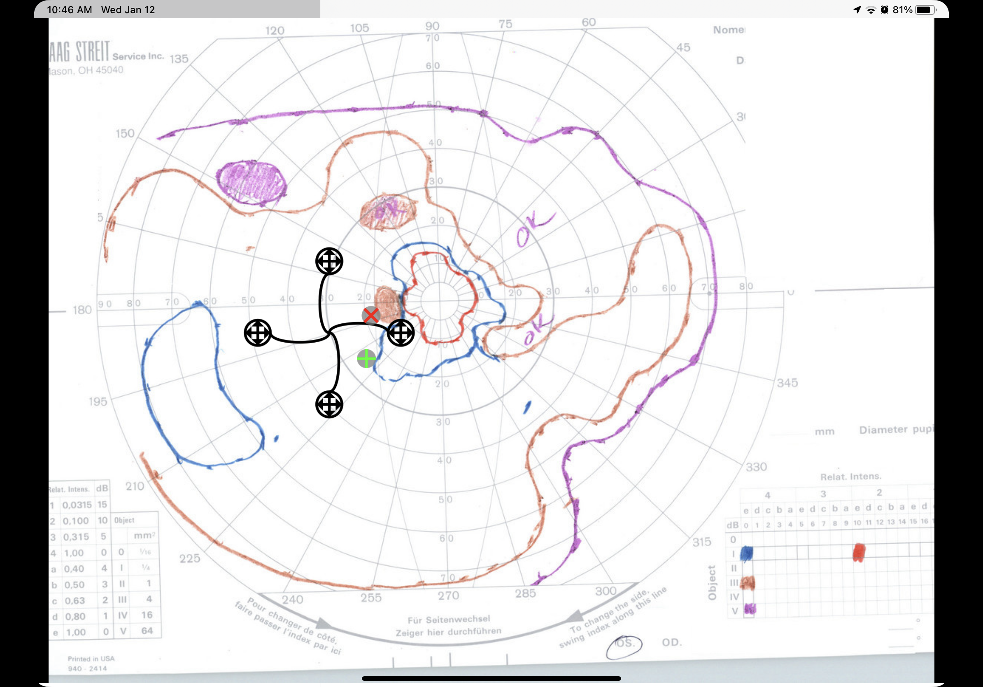983x687 pixels.
Task: Tap the green plus add marker
Action: tap(366, 358)
